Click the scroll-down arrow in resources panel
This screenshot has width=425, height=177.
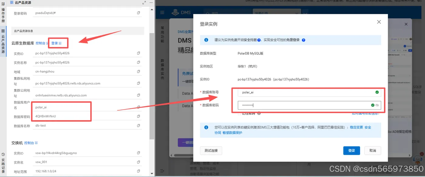(151, 173)
